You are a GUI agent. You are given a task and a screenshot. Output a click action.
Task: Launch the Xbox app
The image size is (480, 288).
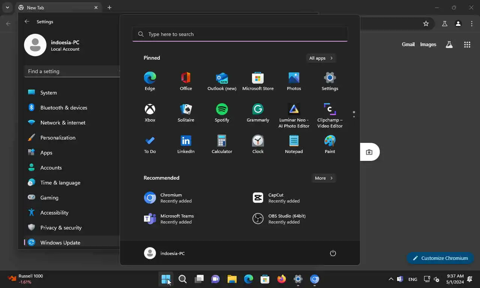pos(150,113)
